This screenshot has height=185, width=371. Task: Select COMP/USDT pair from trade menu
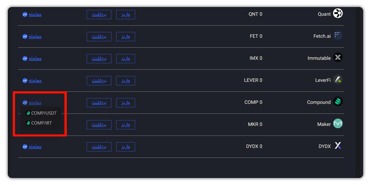(x=41, y=113)
